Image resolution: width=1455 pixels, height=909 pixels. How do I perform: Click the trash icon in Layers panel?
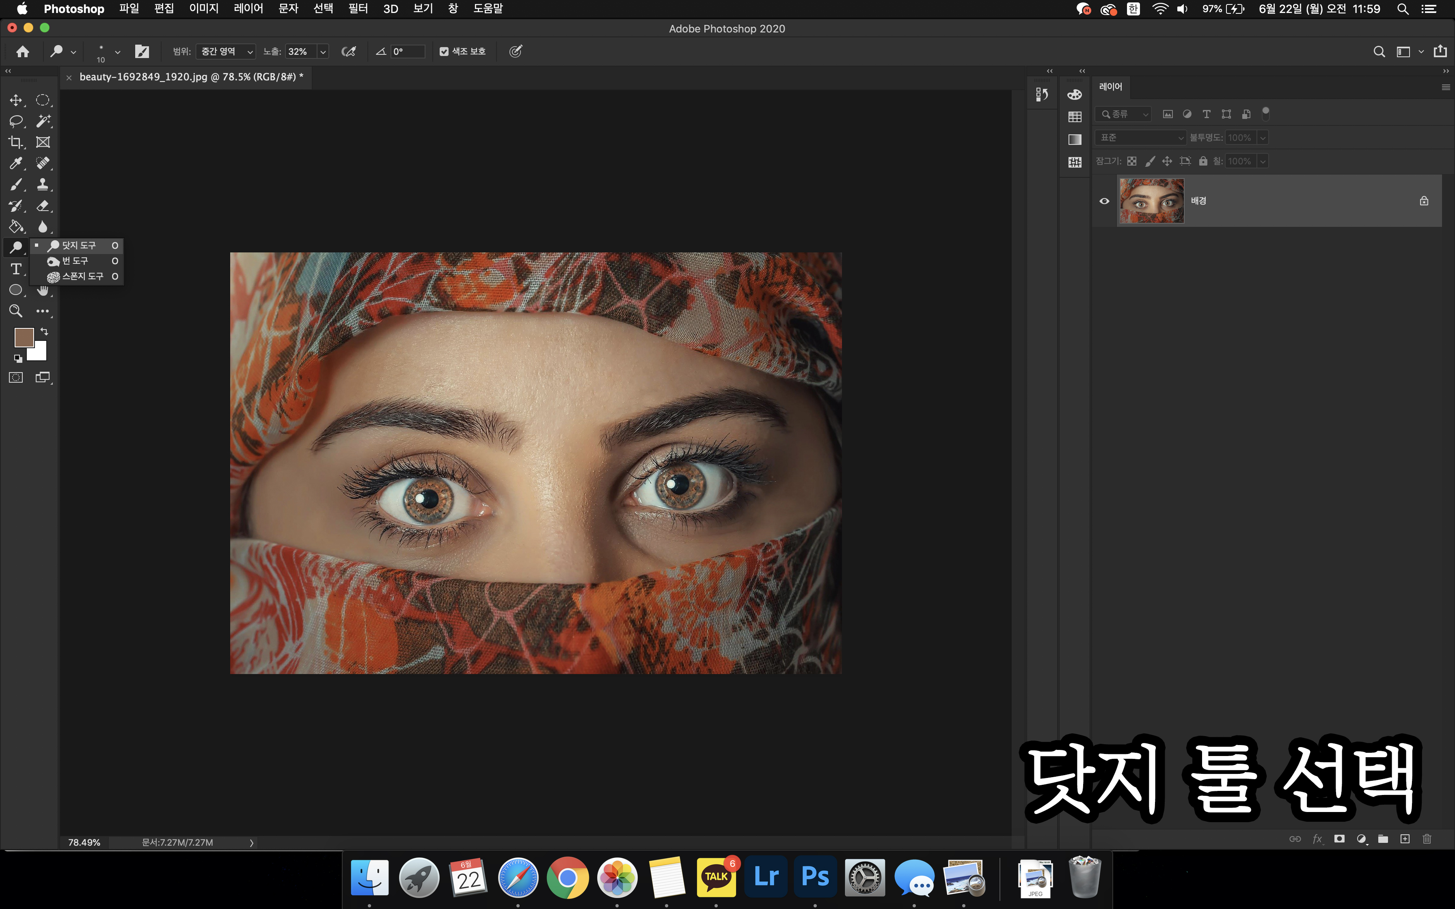1427,839
